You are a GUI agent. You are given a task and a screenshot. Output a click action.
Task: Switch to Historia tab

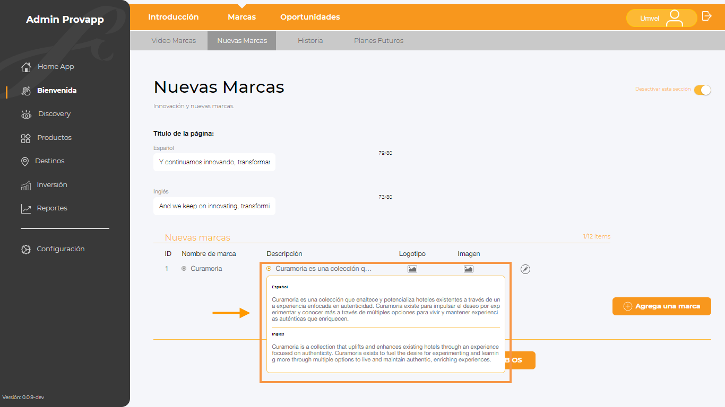pos(310,41)
